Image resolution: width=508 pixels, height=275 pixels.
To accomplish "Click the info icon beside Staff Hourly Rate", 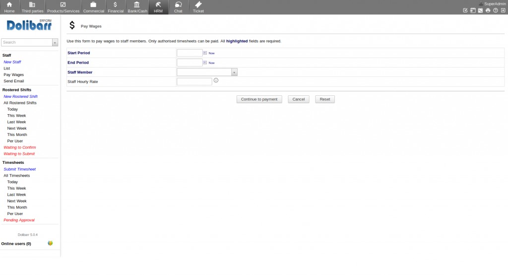I will 216,80.
